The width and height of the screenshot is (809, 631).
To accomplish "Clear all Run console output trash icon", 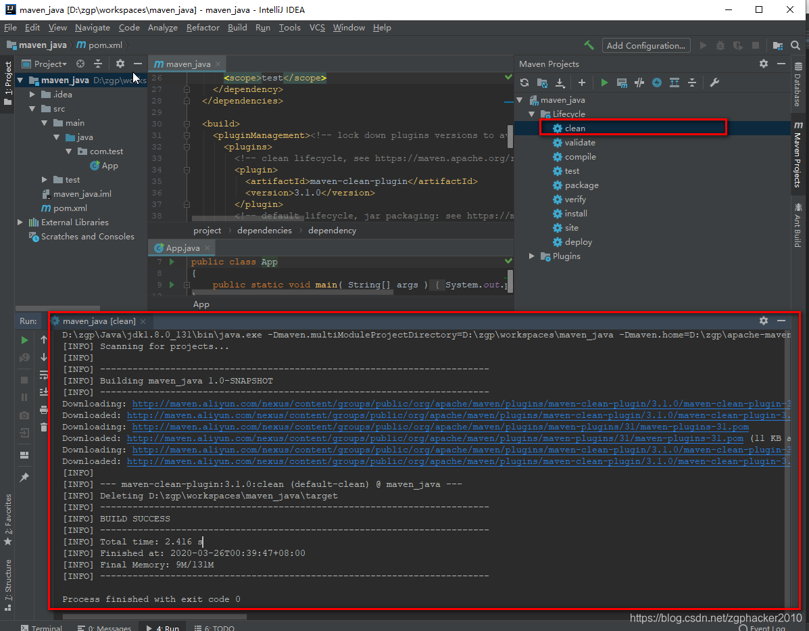I will click(44, 427).
